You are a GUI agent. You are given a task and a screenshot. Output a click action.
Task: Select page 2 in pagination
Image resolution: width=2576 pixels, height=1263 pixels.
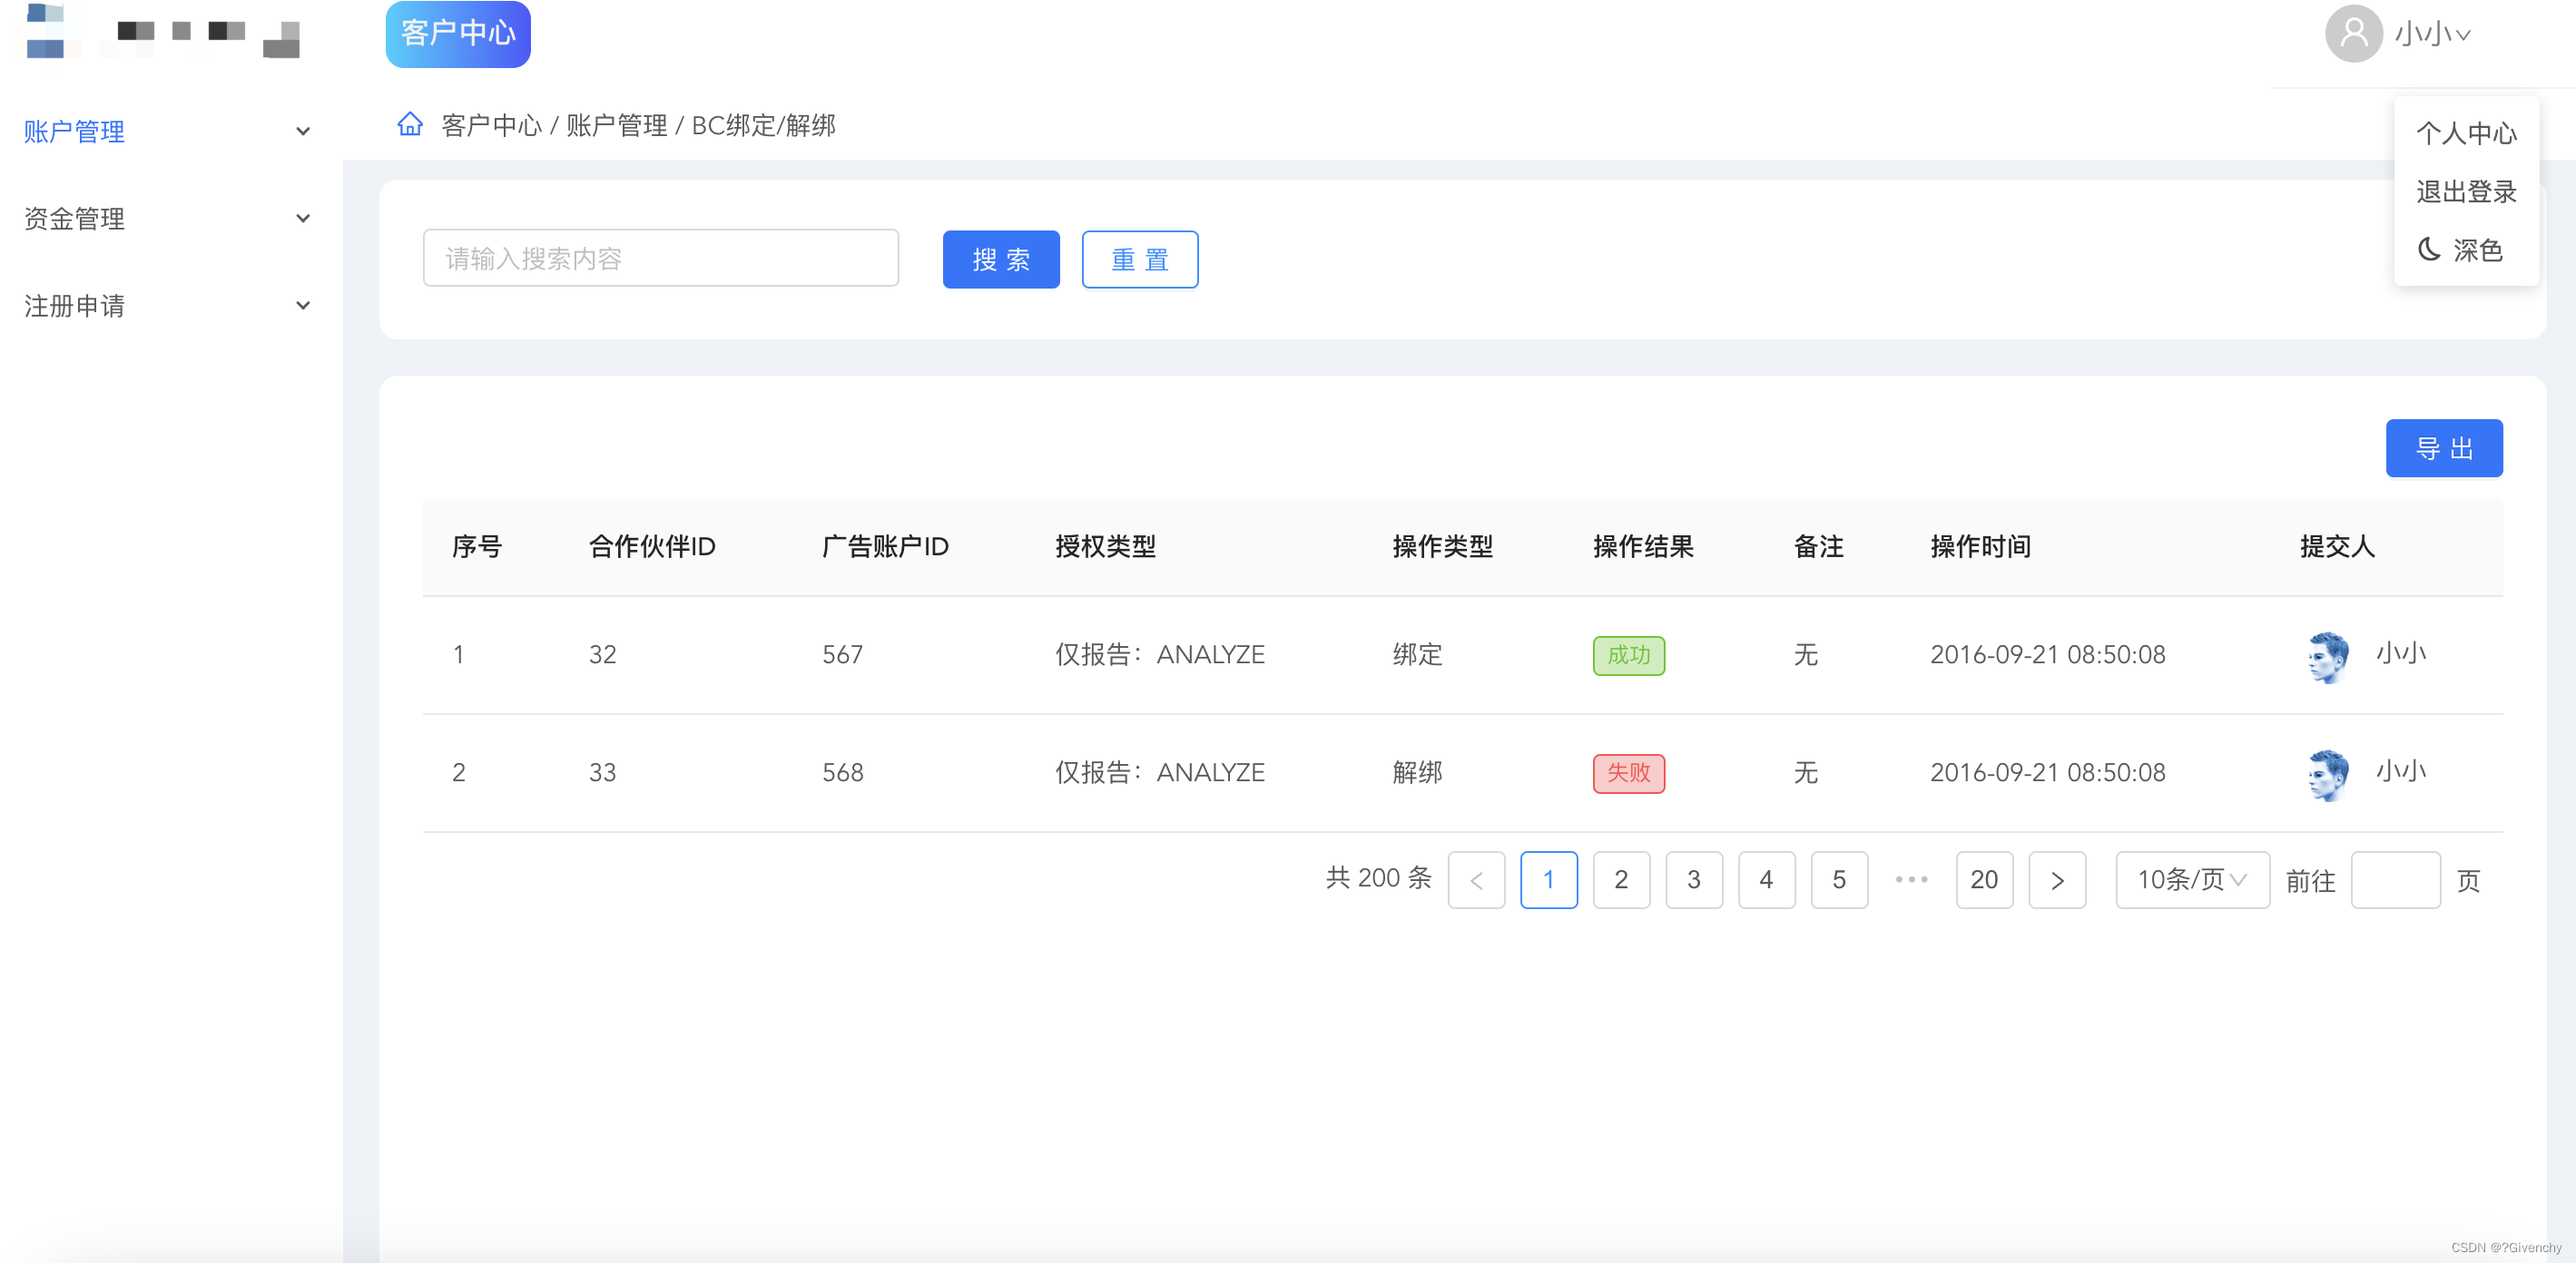point(1621,880)
